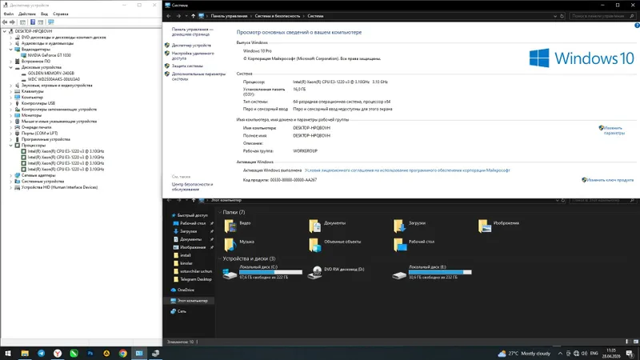
Task: Click the Up arrow in Explorer address bar
Action: coord(194,200)
